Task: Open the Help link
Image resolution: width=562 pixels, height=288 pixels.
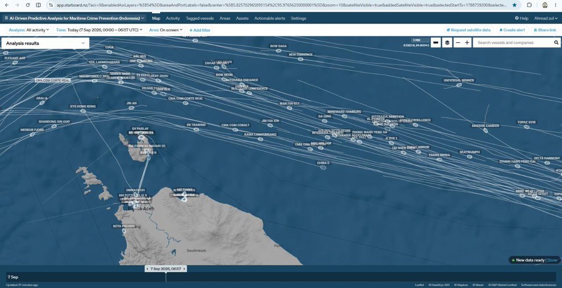Action: [x=522, y=18]
